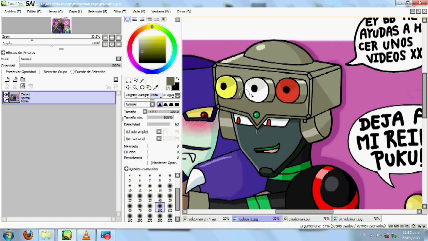Viewport: 428px width, 241px height.
Task: Select the Al Agua brush tool
Action: (x=168, y=95)
